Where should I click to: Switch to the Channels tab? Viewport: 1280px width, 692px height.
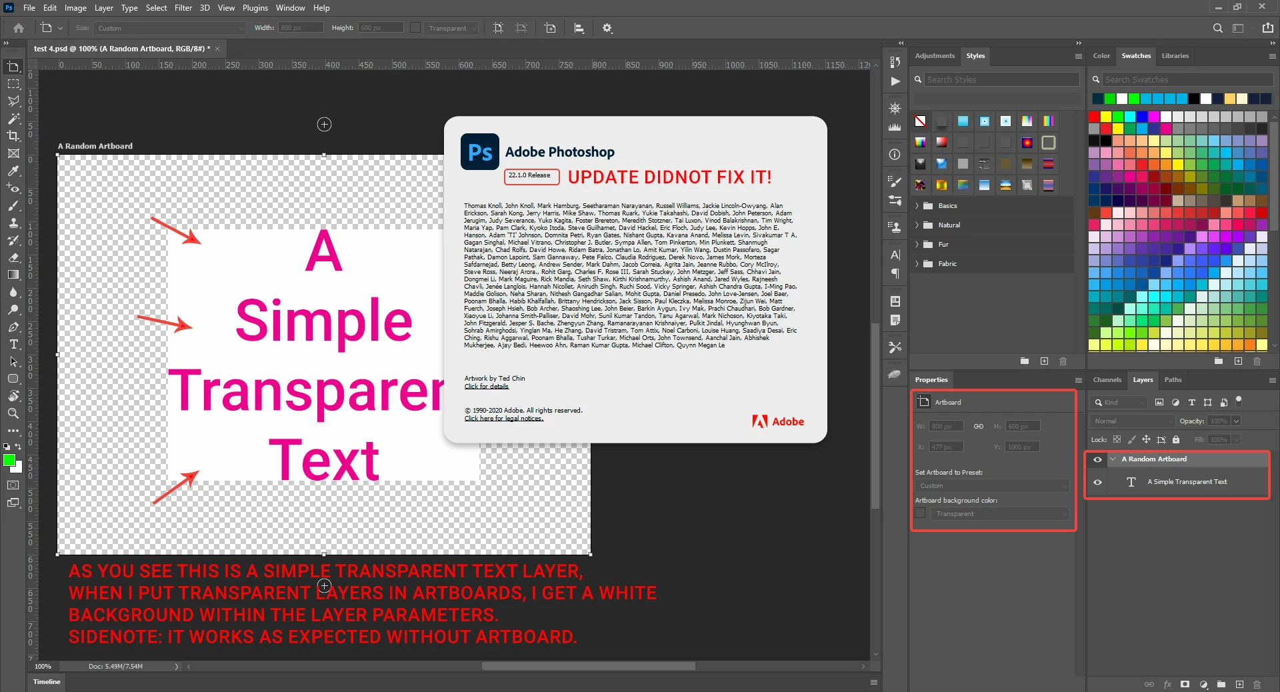(1107, 380)
